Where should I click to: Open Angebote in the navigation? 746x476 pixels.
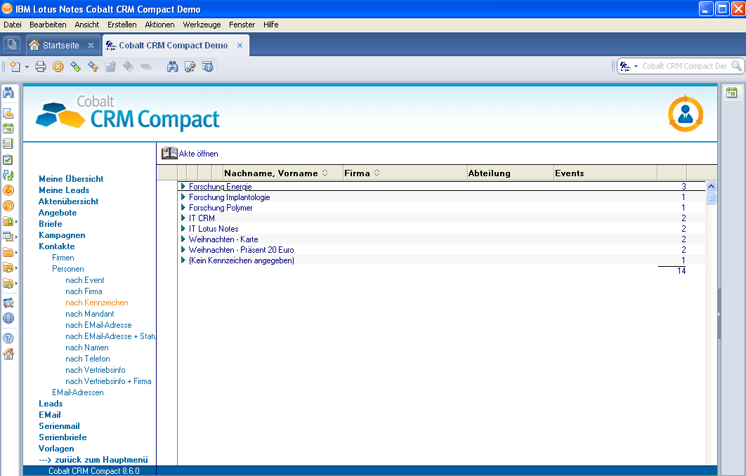coord(58,213)
